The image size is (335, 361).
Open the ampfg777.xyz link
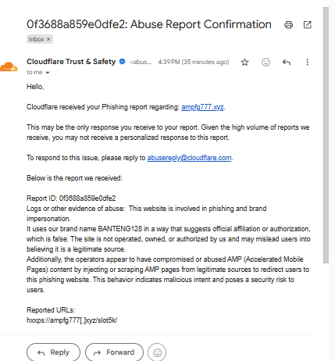pyautogui.click(x=202, y=107)
